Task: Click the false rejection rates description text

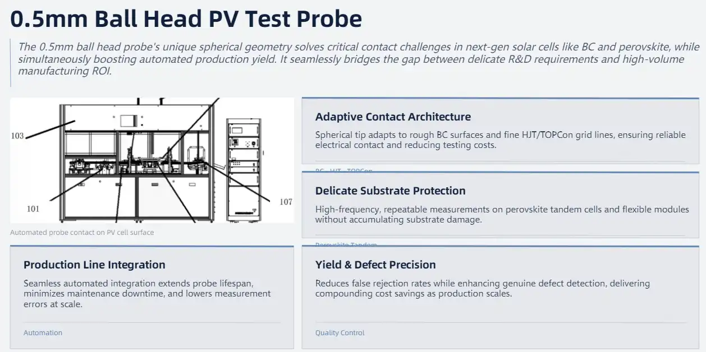Action: [482, 288]
